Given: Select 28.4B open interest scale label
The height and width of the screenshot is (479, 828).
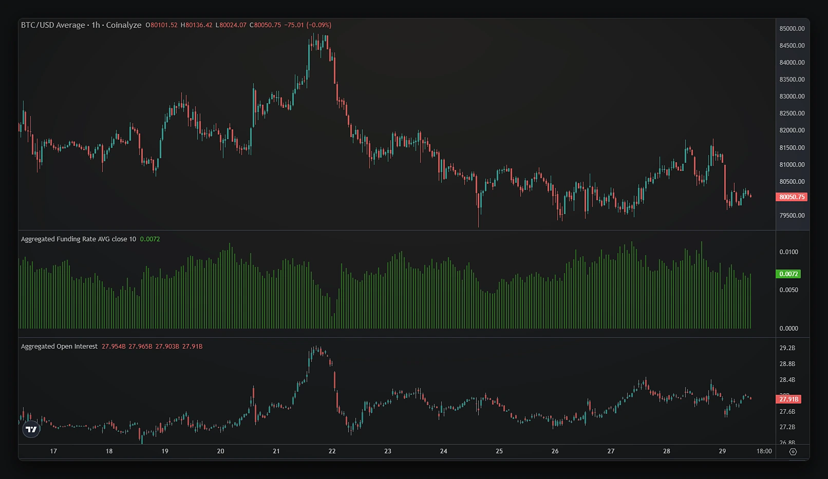Looking at the screenshot, I should (787, 380).
